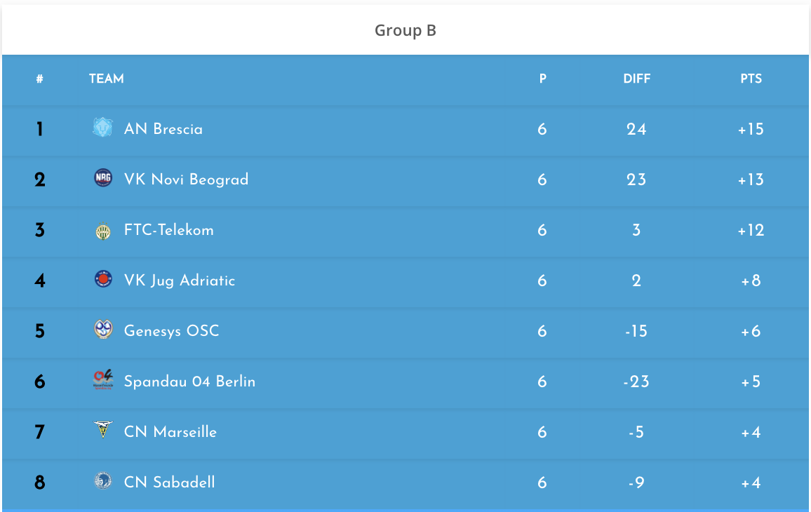
Task: Click the VK Jug Adriatic red logo
Action: coord(103,278)
